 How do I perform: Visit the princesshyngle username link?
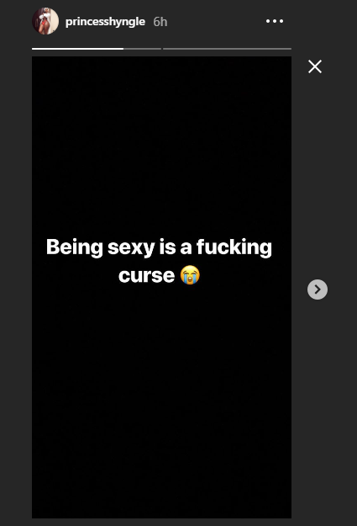coord(105,22)
